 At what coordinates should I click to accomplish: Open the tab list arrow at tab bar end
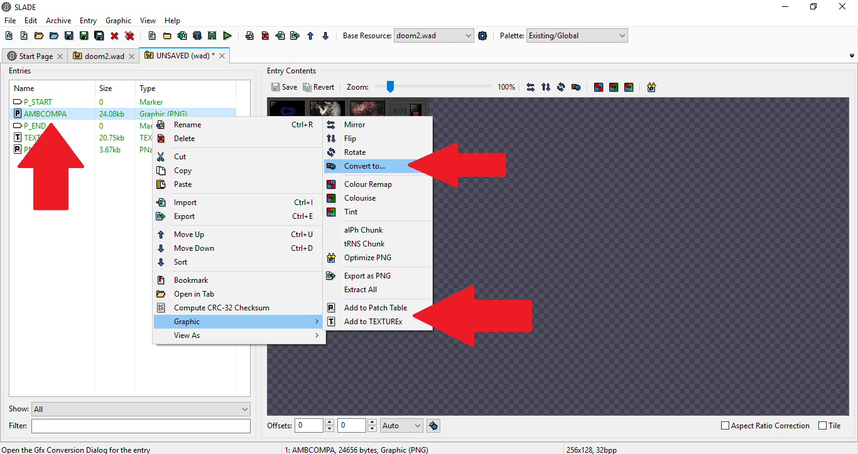[x=852, y=56]
